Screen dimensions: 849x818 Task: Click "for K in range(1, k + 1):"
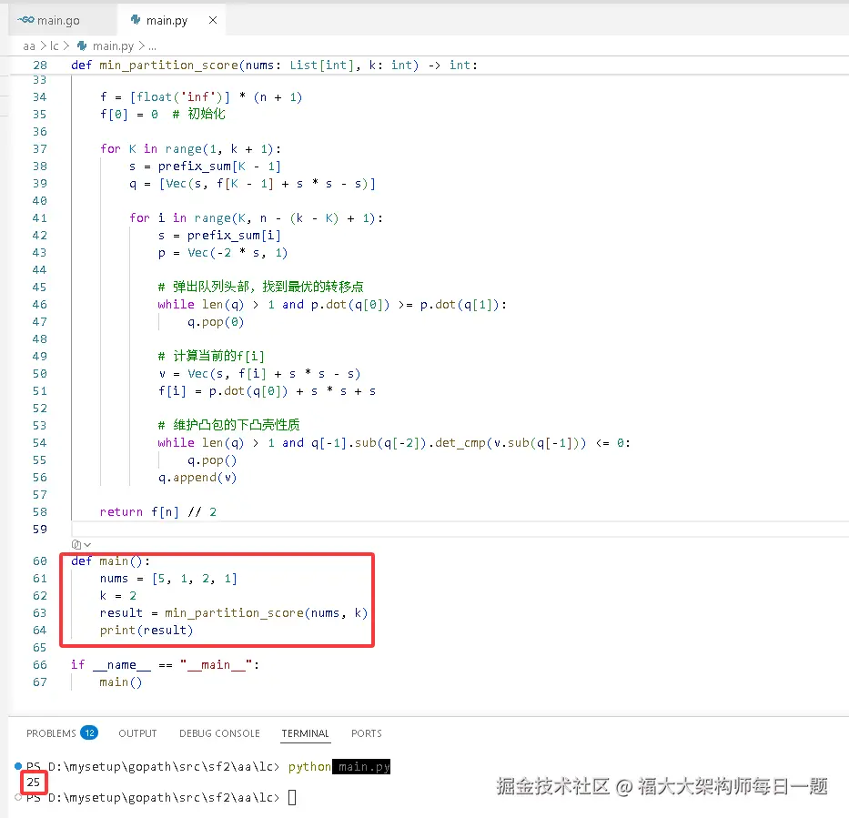tap(190, 149)
